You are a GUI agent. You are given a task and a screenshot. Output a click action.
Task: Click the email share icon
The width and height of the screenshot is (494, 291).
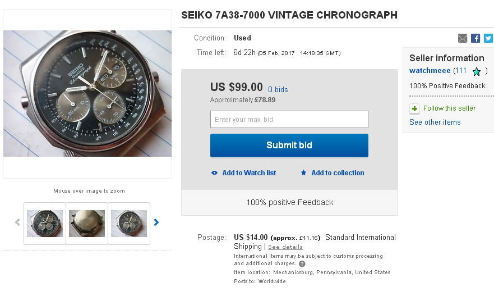pyautogui.click(x=463, y=38)
